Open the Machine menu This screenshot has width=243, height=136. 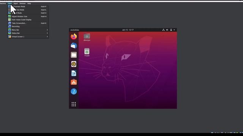tap(3, 3)
